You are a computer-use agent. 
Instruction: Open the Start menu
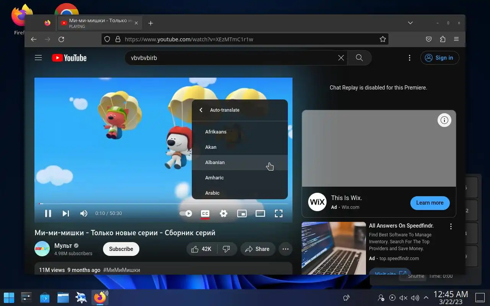coord(9,297)
